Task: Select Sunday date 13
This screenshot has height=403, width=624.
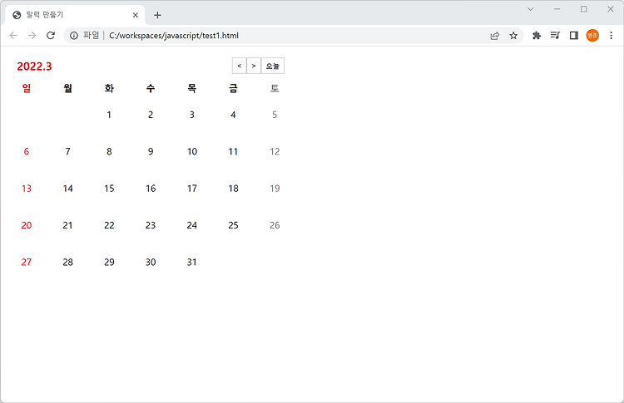Action: pyautogui.click(x=27, y=189)
